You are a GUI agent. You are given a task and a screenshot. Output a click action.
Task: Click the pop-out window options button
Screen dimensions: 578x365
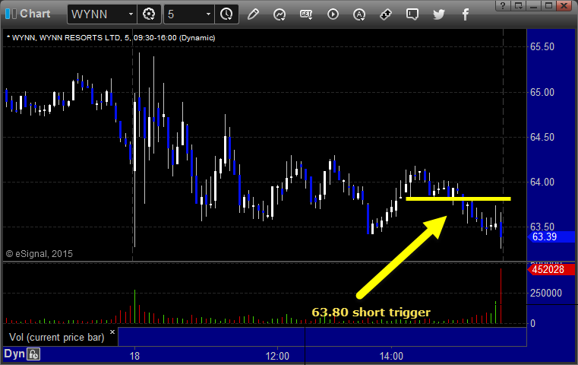pos(518,5)
